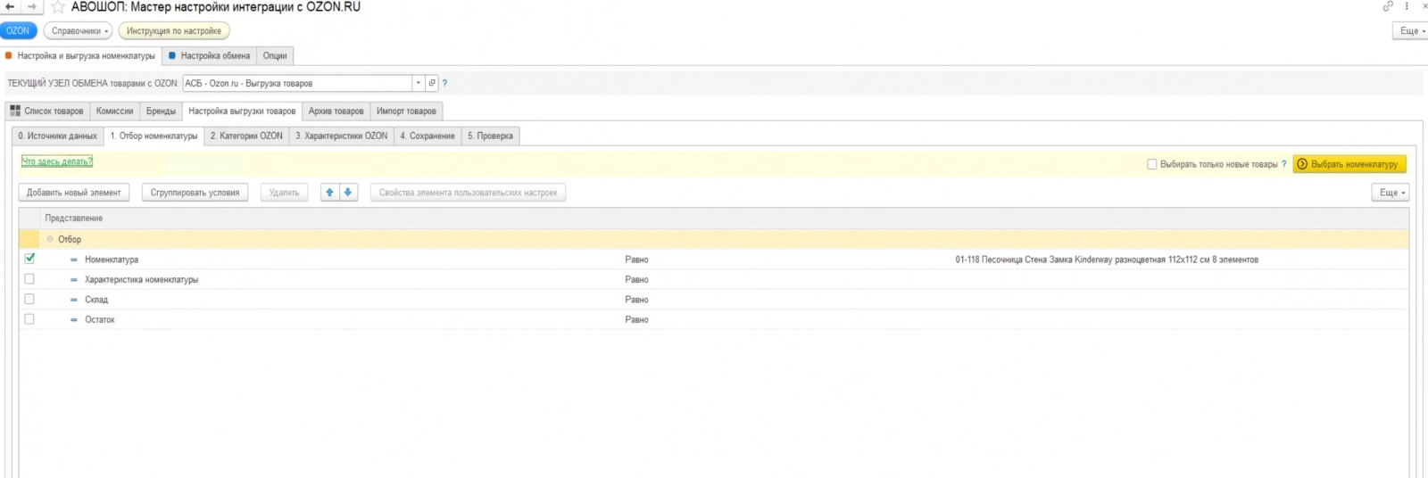Click the minus icon beside Характеристика номенклатуры
1428x478 pixels.
pyautogui.click(x=74, y=280)
